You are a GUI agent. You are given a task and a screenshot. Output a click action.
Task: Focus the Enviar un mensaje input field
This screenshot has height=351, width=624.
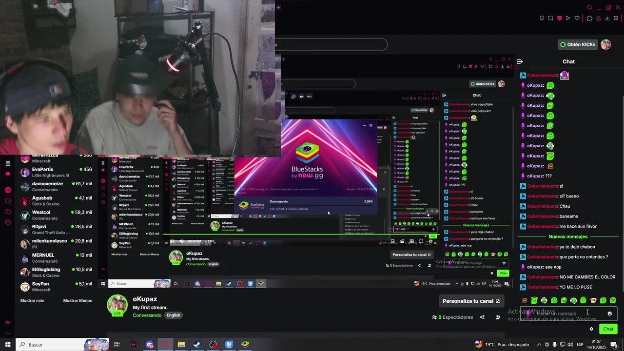(x=568, y=313)
